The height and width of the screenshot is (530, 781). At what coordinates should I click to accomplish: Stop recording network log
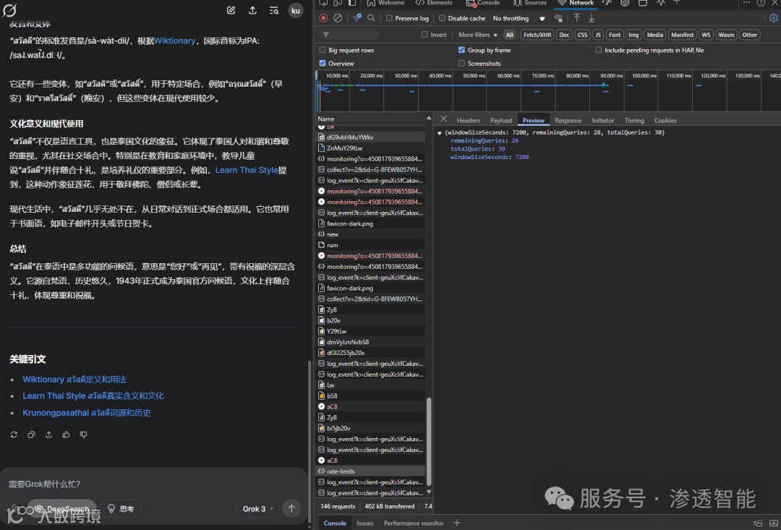323,18
